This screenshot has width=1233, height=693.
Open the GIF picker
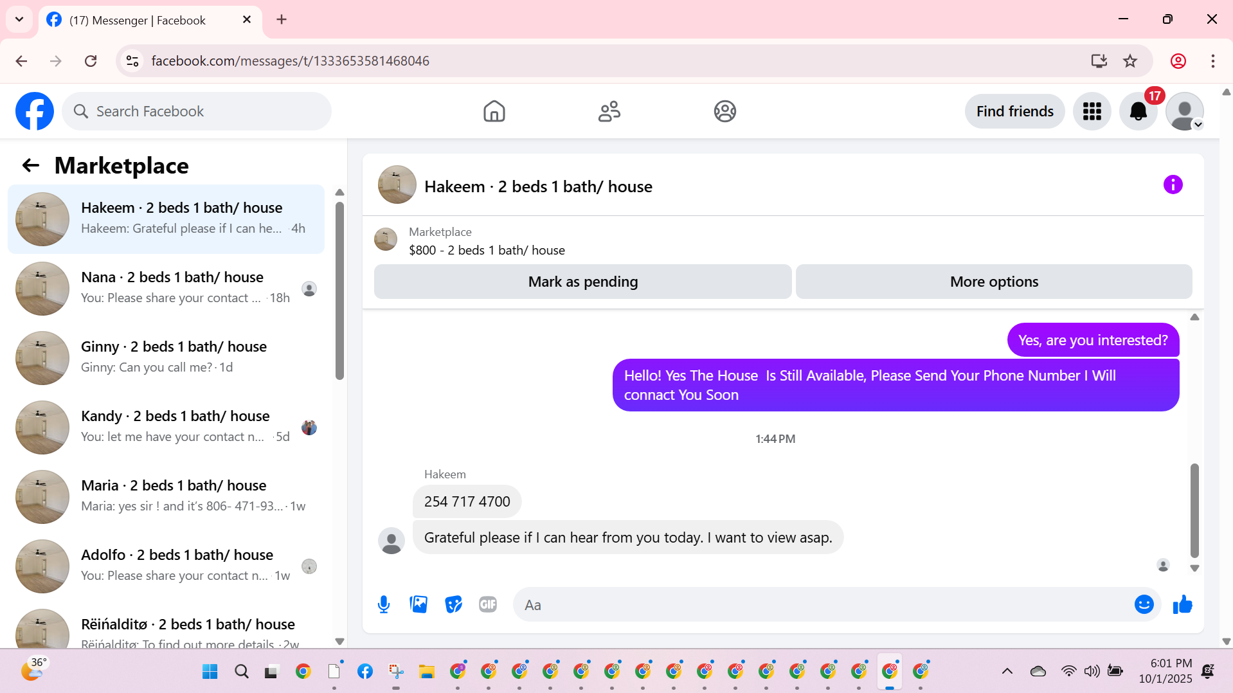(488, 604)
